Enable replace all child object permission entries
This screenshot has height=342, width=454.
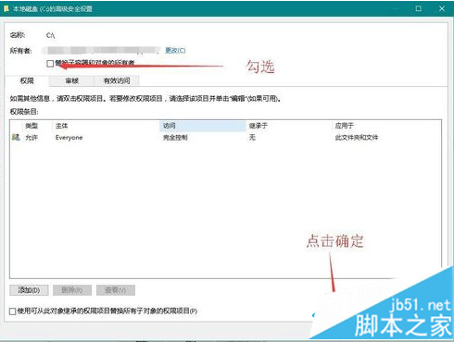pos(13,311)
